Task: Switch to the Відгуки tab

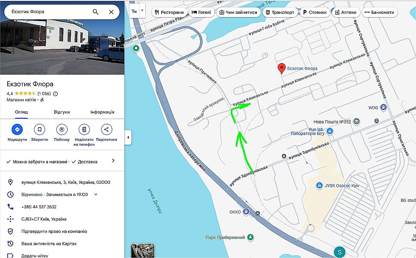Action: point(62,112)
